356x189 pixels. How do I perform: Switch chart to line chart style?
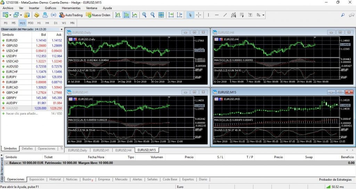point(135,15)
